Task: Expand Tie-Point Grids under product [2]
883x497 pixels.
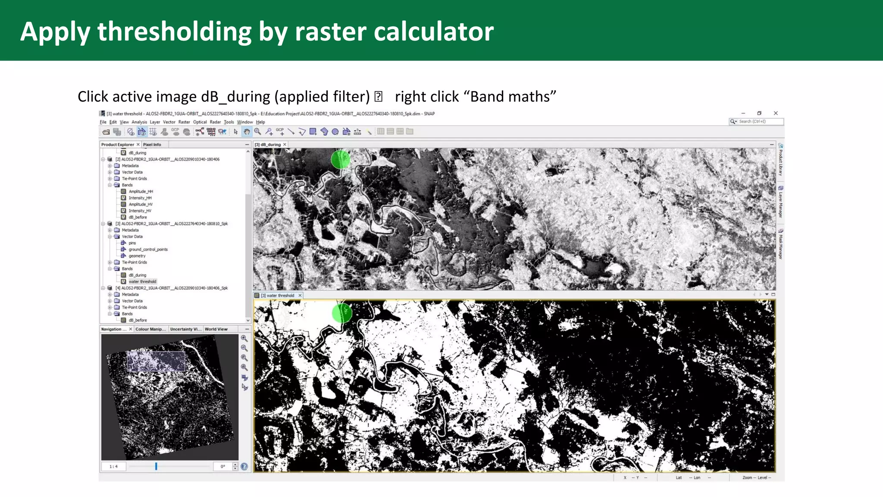Action: pos(110,179)
